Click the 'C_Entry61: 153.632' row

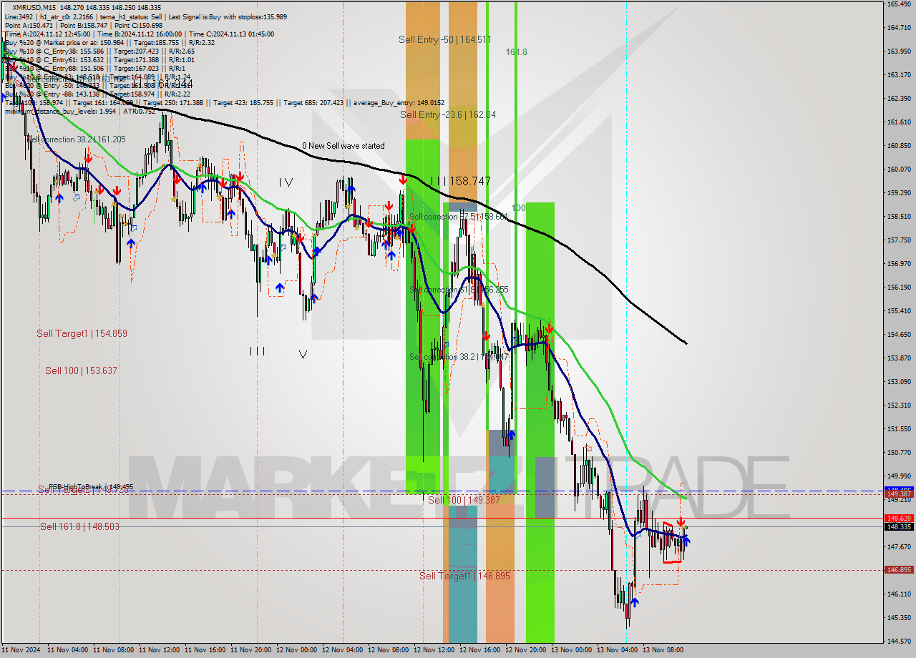(x=99, y=59)
